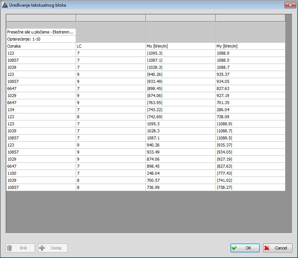The width and height of the screenshot is (298, 258).
Task: Select the Mx value 736.99
Action: tap(181, 187)
